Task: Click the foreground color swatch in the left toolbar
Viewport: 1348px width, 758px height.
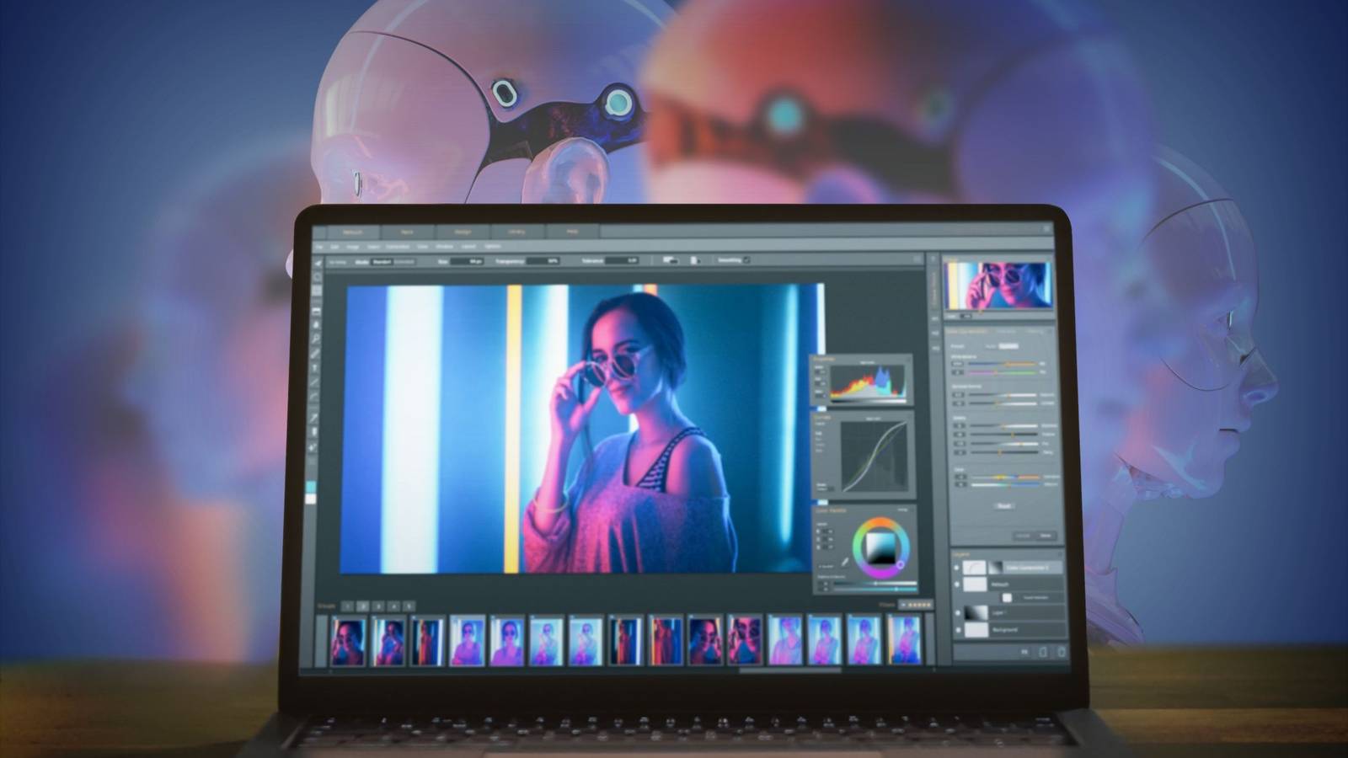Action: click(x=310, y=488)
